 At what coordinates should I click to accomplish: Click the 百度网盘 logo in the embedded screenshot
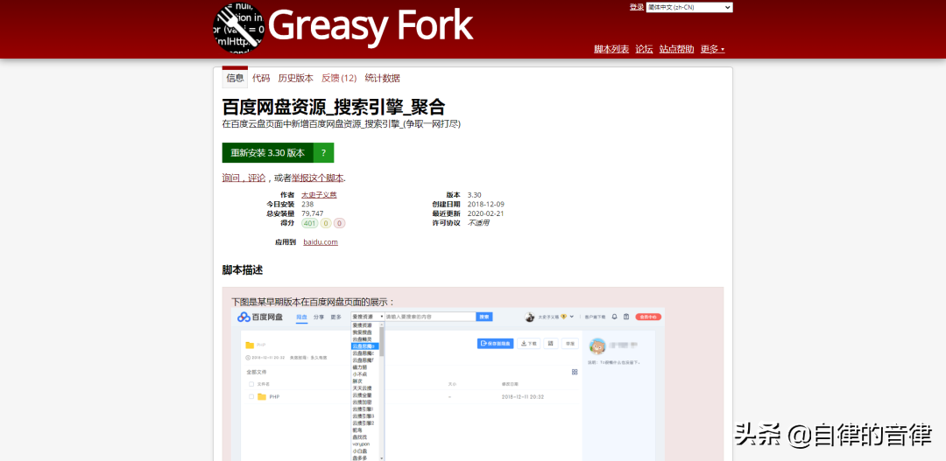click(x=260, y=317)
